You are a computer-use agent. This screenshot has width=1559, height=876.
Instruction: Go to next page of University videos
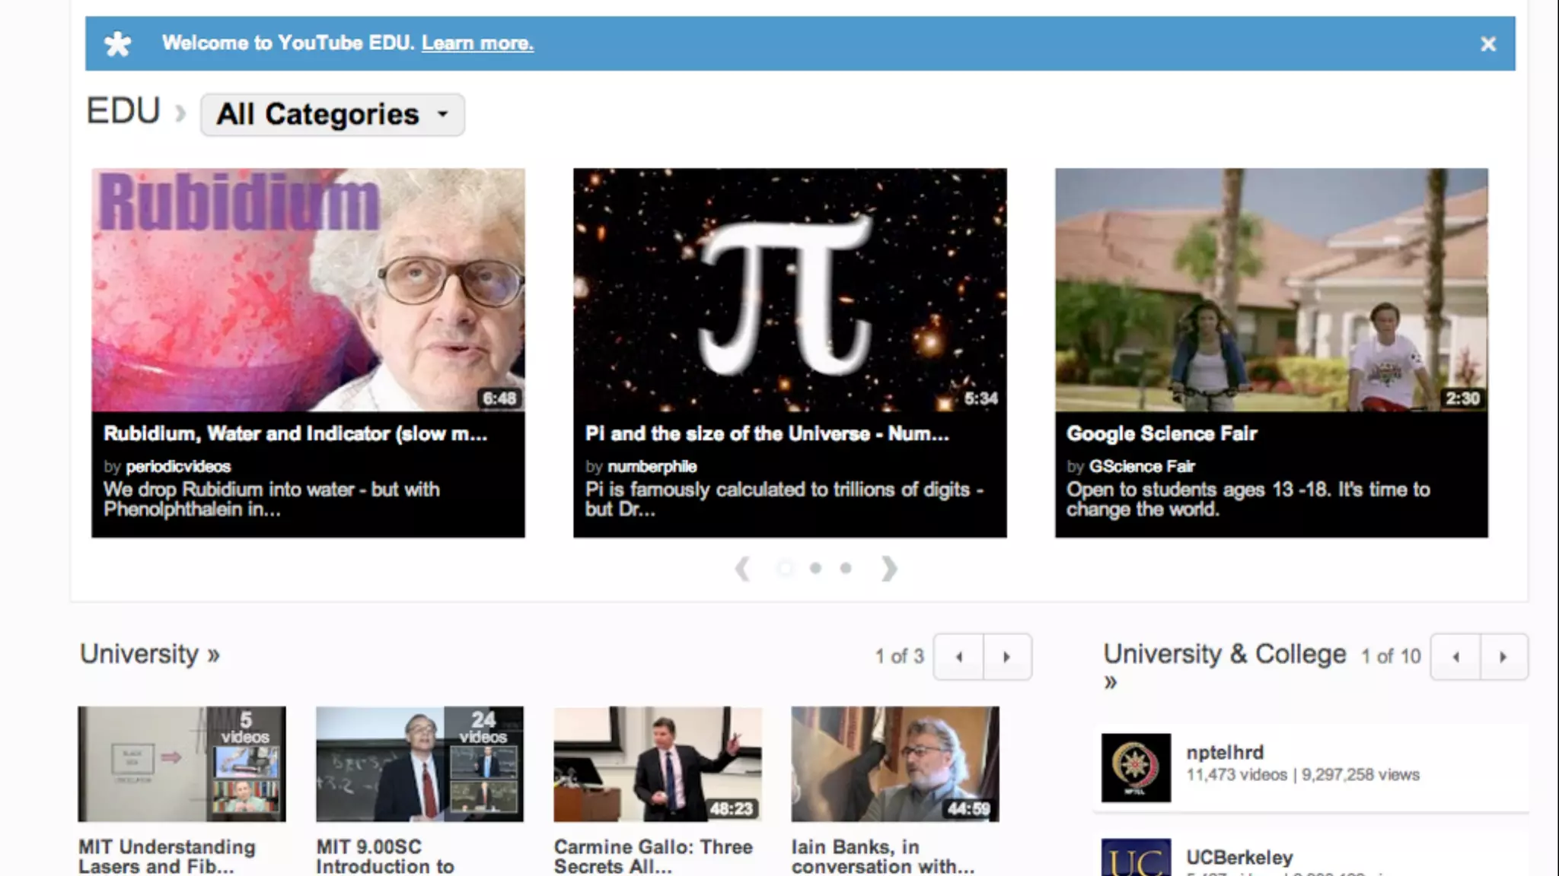tap(1006, 657)
